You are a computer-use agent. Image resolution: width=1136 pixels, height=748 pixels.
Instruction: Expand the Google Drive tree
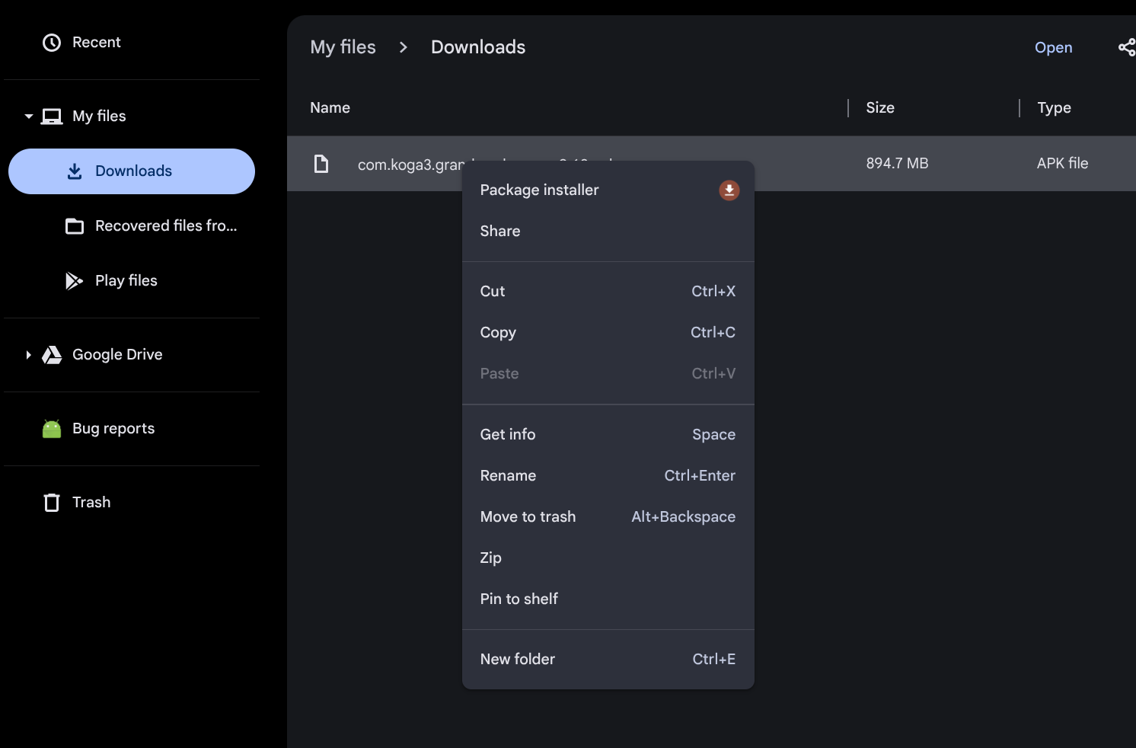[29, 355]
